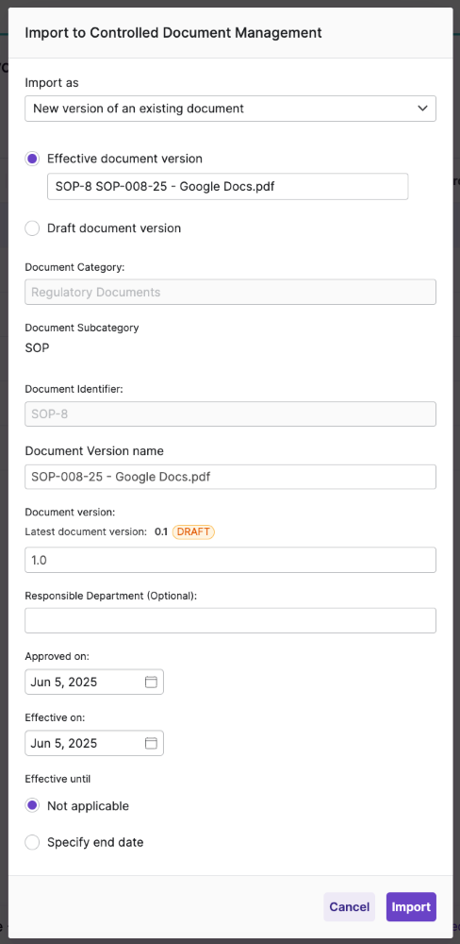This screenshot has width=460, height=944.
Task: Click the disabled Document Identifier field
Action: coord(230,414)
